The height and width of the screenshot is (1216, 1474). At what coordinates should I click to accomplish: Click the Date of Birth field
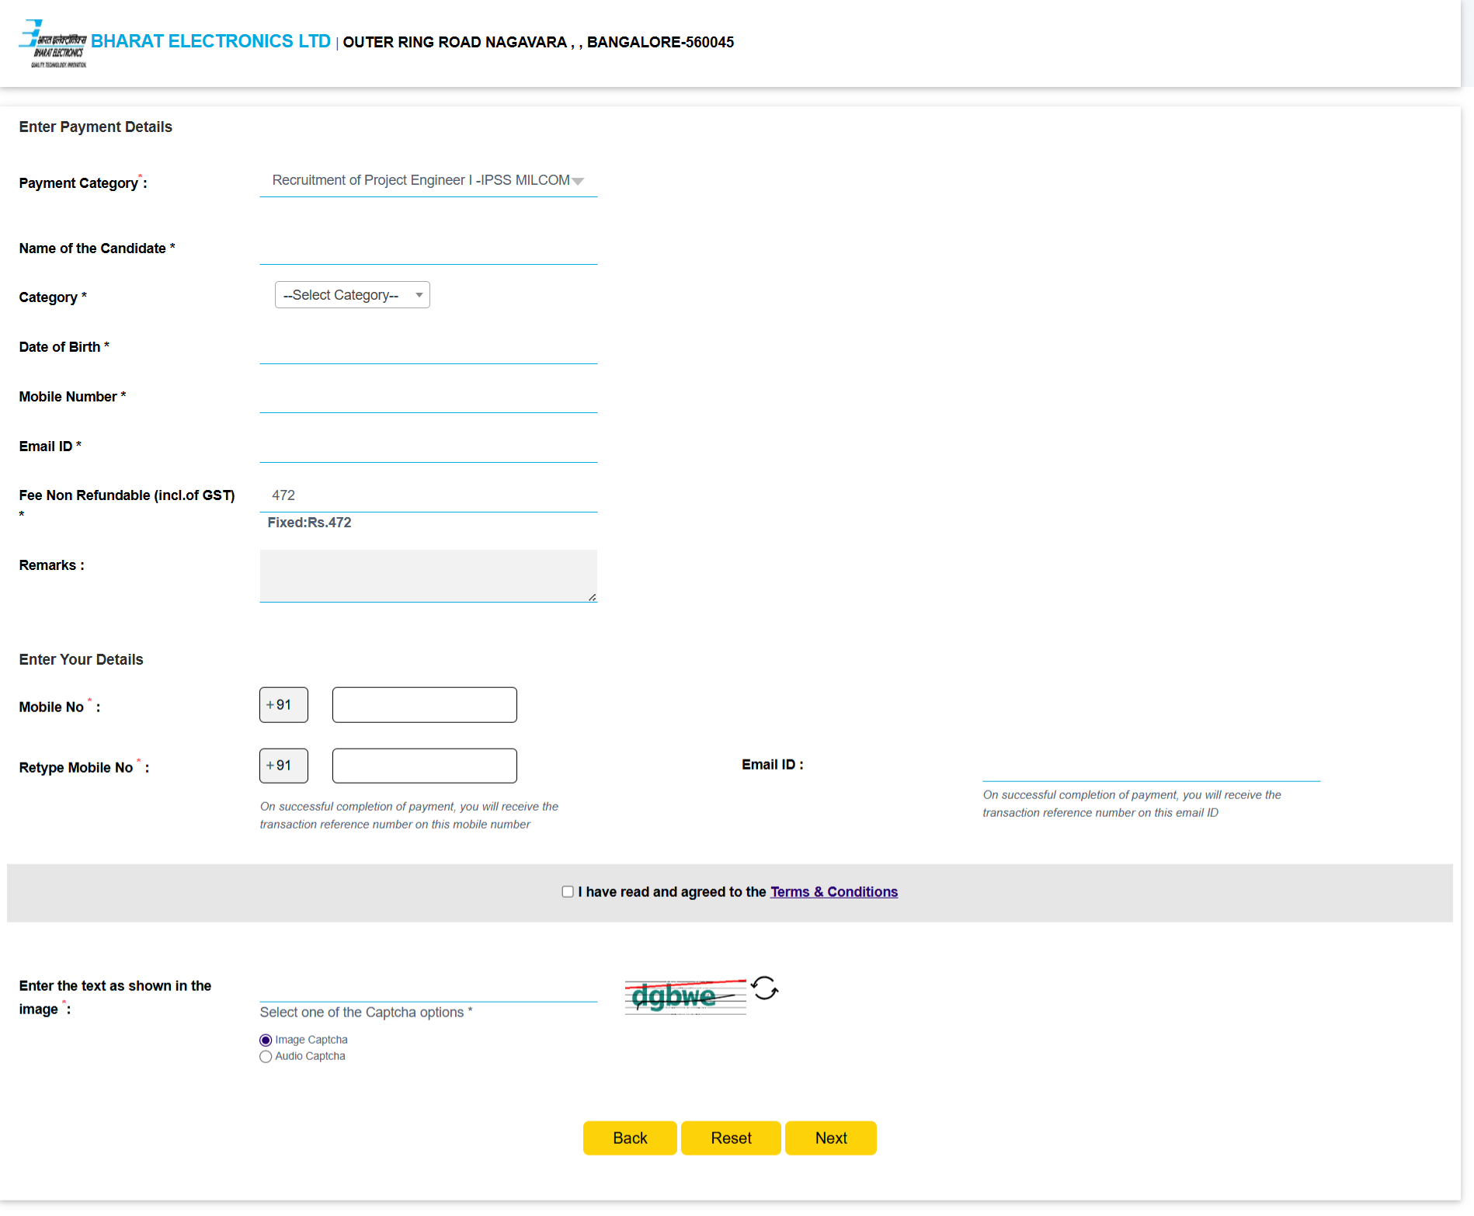click(x=428, y=349)
